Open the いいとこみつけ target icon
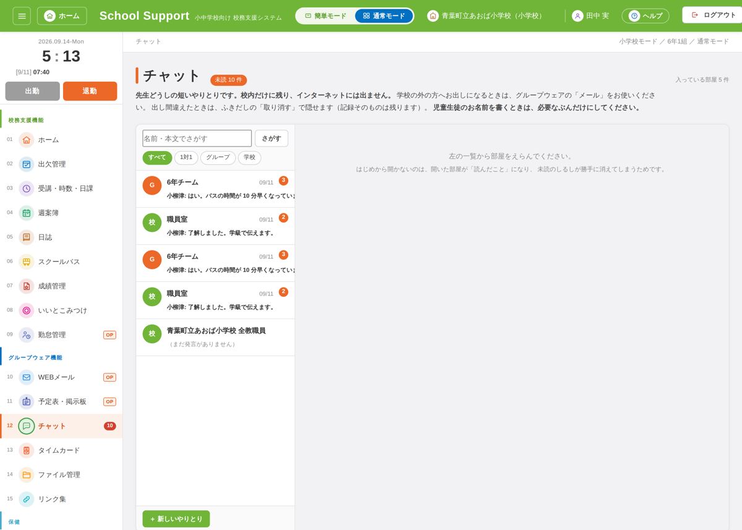 point(27,310)
